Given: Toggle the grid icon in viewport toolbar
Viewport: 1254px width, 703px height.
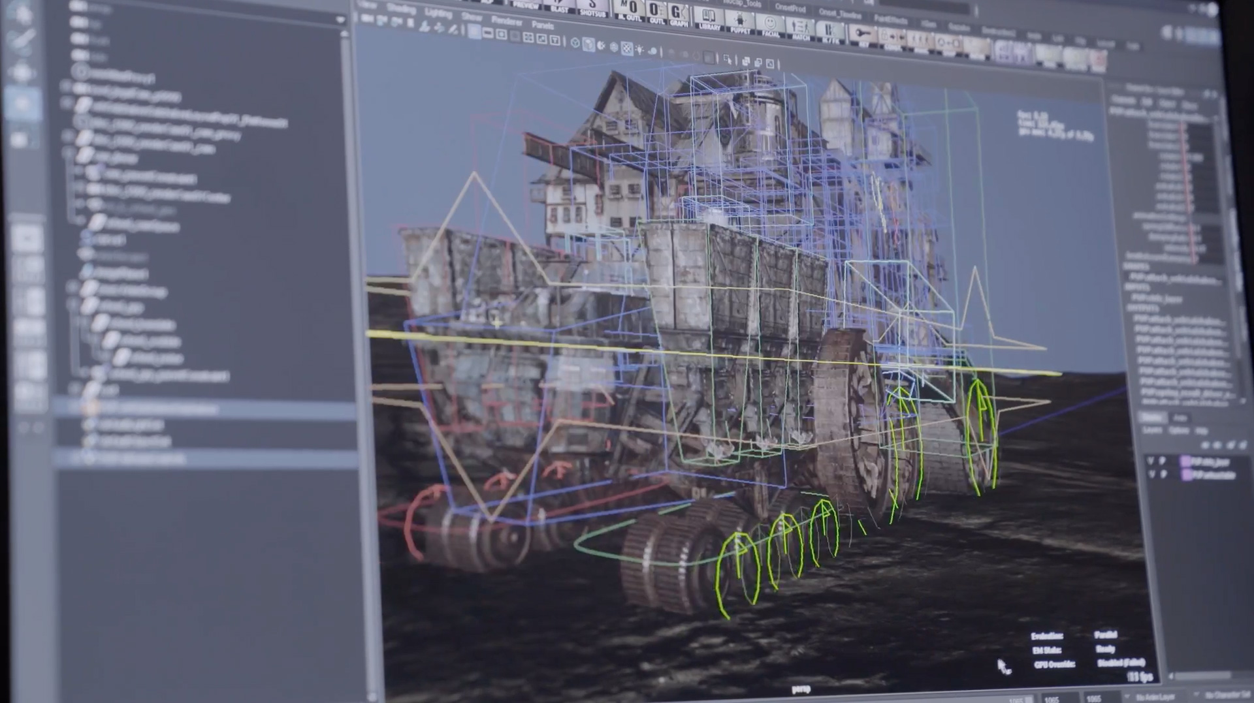Looking at the screenshot, I should click(528, 38).
